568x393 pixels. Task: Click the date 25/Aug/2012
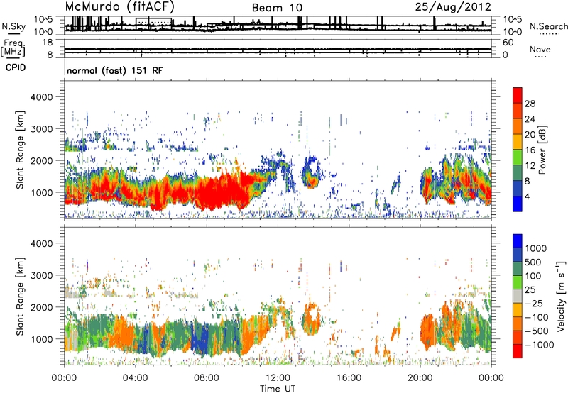pyautogui.click(x=453, y=7)
